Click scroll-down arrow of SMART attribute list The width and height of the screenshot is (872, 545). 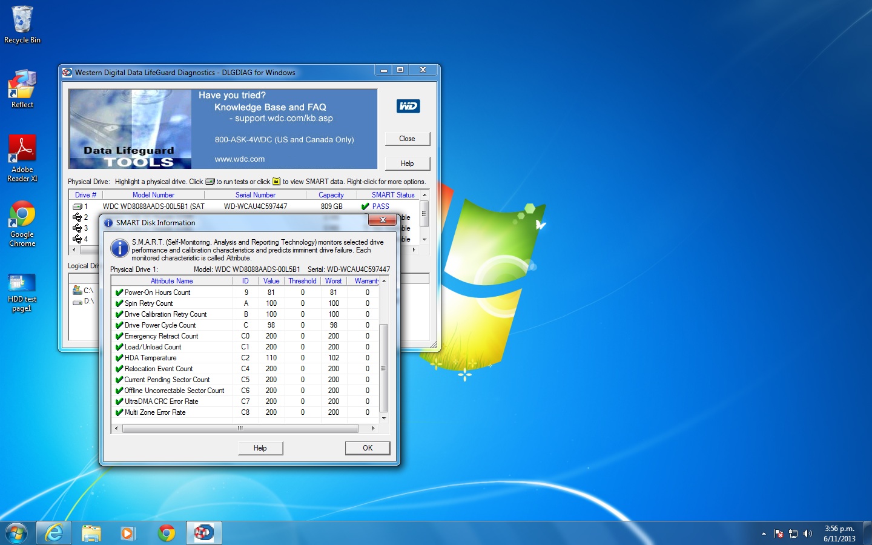(383, 418)
